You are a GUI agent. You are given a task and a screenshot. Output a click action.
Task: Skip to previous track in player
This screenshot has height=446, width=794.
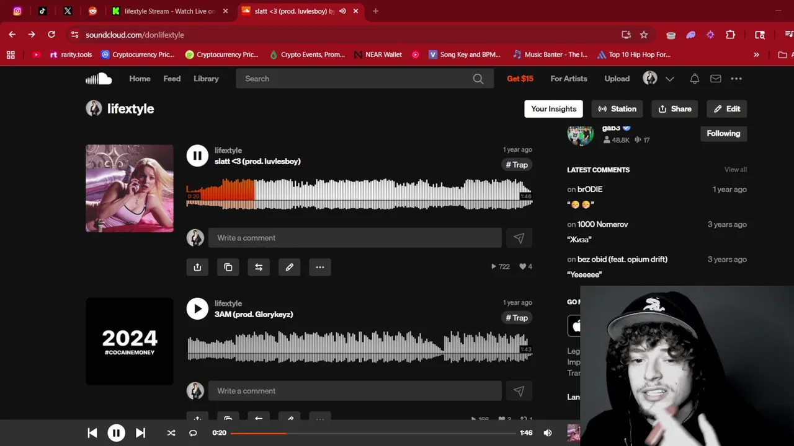92,433
